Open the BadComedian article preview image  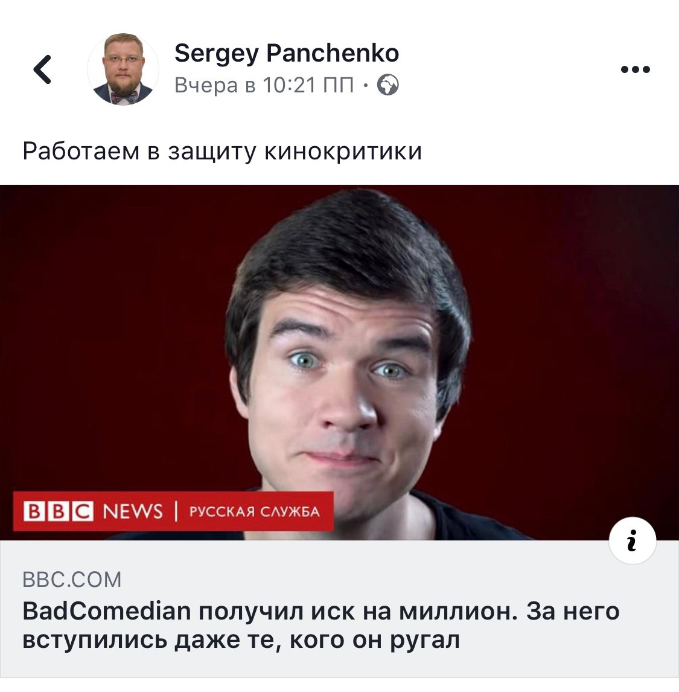pos(339,362)
